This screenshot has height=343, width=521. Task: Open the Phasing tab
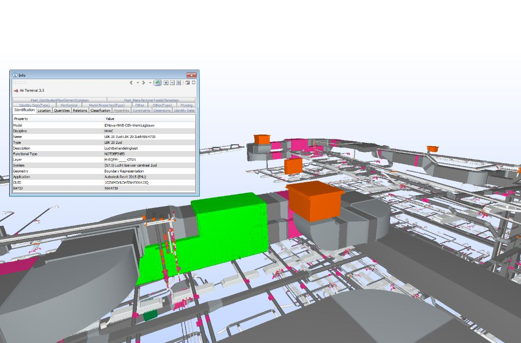(x=186, y=105)
